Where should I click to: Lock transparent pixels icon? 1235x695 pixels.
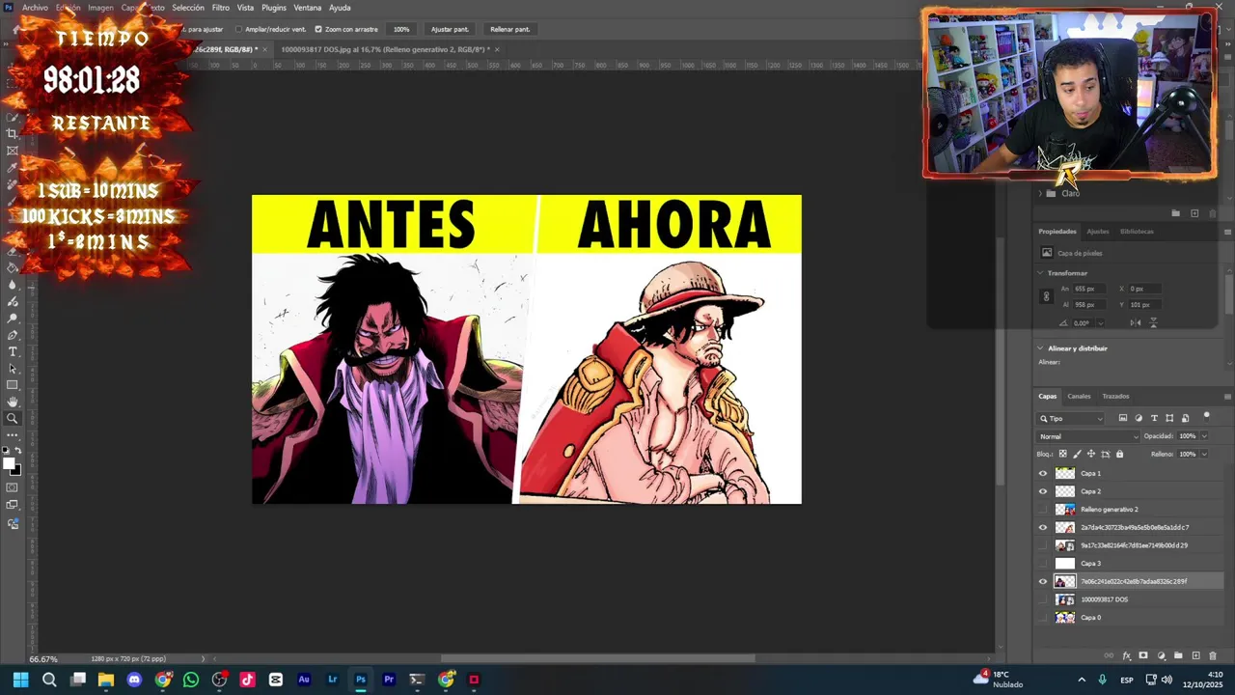point(1063,454)
